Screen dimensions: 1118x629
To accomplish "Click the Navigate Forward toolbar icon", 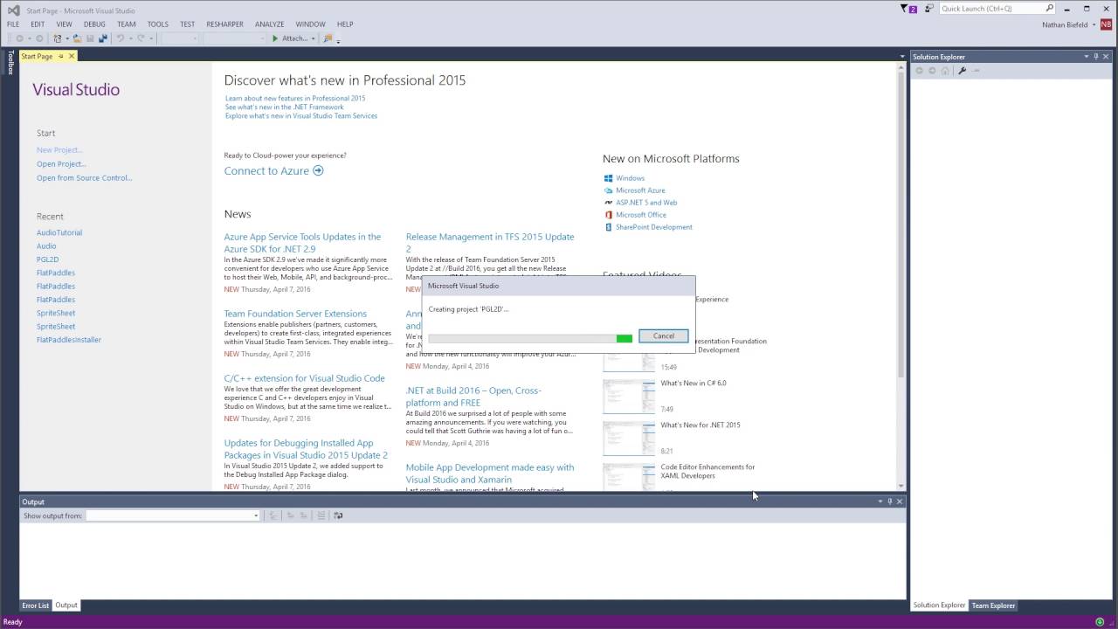I will tap(39, 38).
